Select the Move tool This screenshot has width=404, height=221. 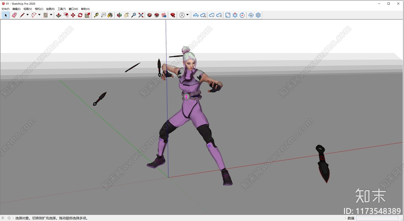(73, 15)
